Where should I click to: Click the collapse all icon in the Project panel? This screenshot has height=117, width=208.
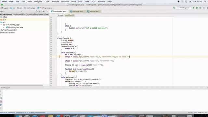pos(40,11)
